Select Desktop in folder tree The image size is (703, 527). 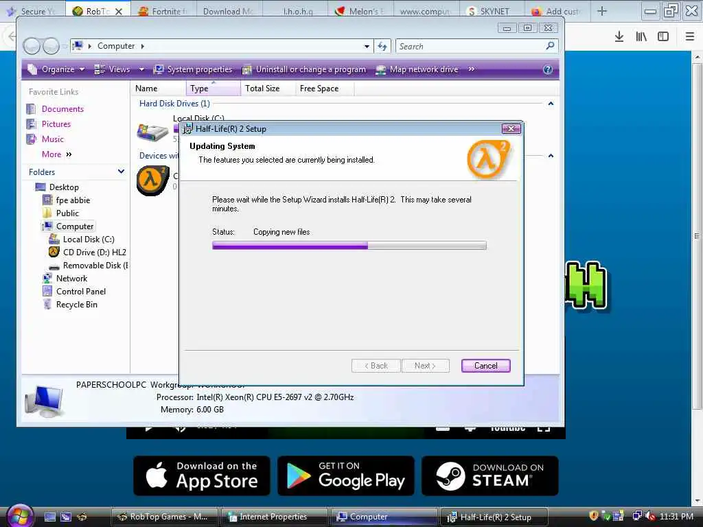tap(64, 187)
